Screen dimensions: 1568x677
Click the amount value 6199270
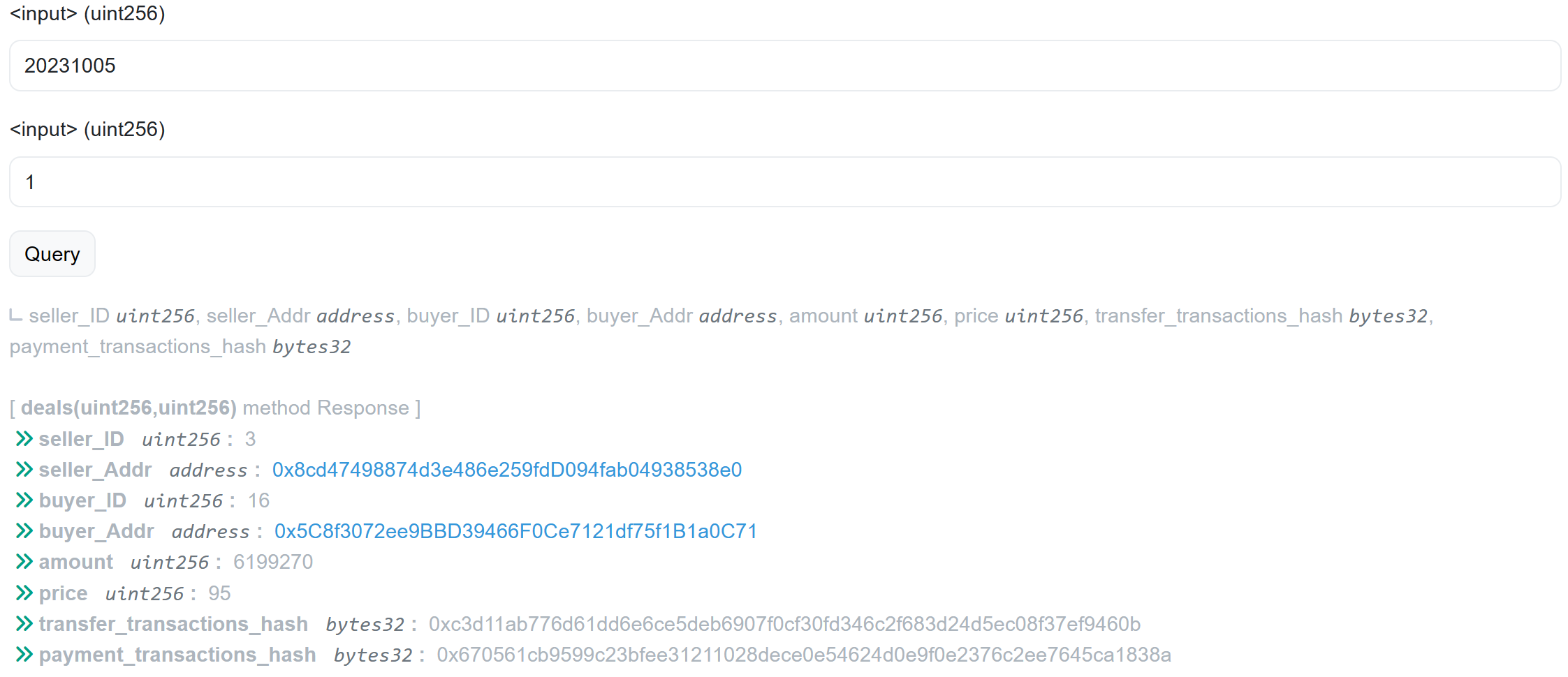point(273,562)
